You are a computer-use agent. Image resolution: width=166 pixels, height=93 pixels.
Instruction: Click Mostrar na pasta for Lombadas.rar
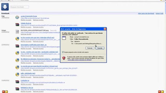(26, 84)
